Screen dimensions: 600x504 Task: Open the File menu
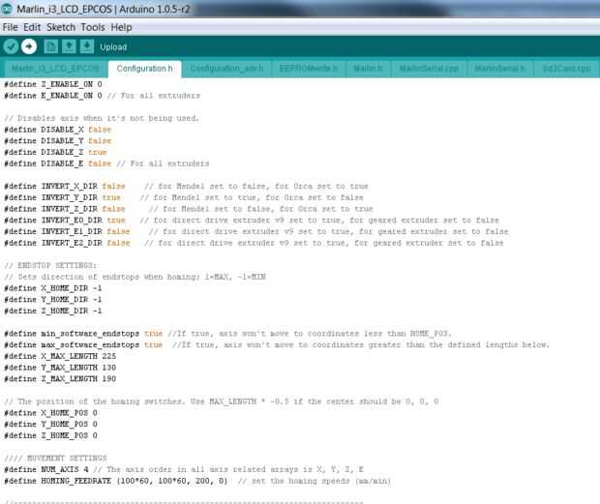[11, 27]
